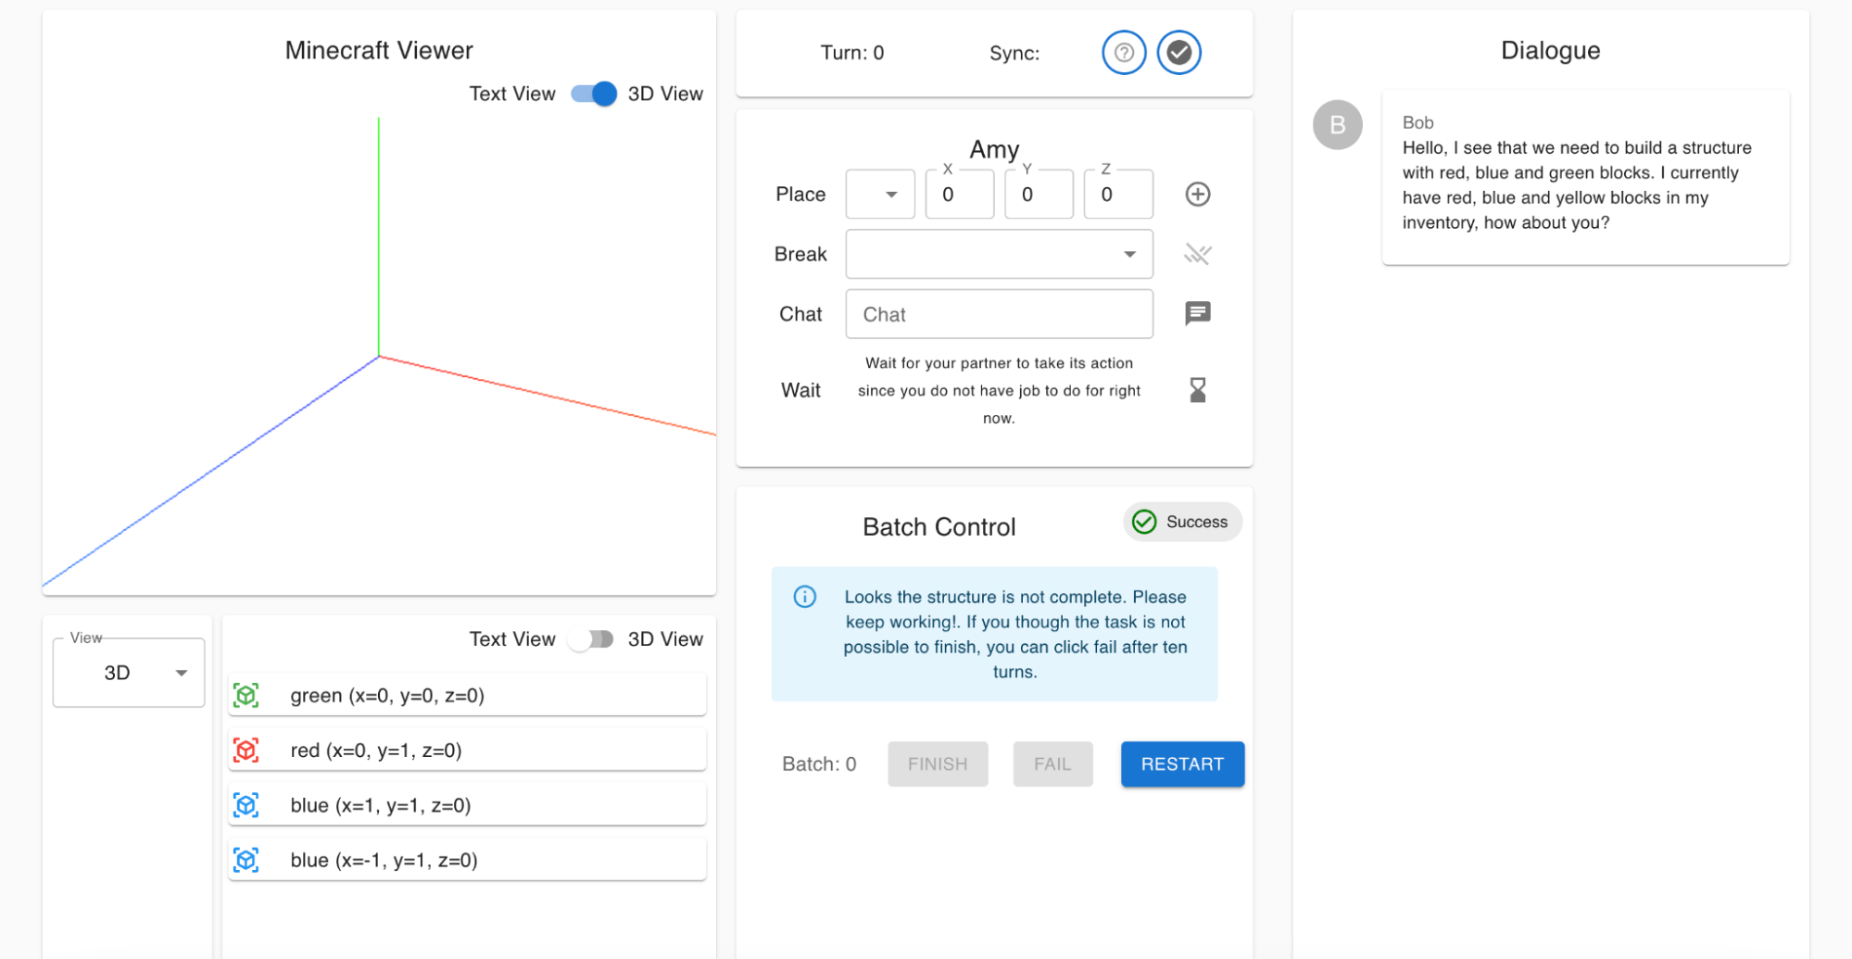Image resolution: width=1852 pixels, height=959 pixels.
Task: Focus the X coordinate input field
Action: coord(960,195)
